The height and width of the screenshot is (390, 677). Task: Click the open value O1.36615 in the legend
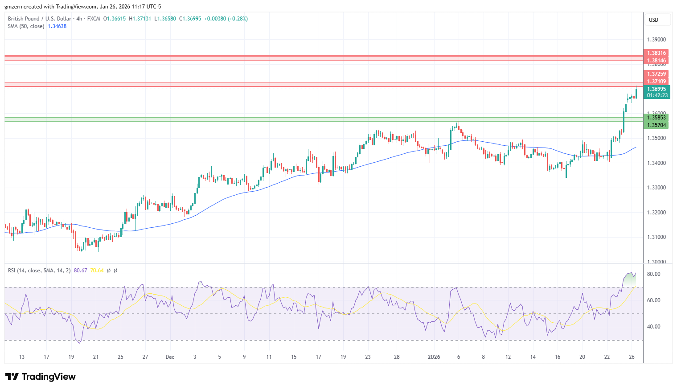pyautogui.click(x=115, y=19)
